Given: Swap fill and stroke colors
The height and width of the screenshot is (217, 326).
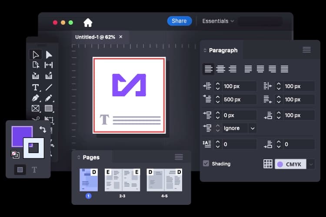Looking at the screenshot, I should click(43, 129).
